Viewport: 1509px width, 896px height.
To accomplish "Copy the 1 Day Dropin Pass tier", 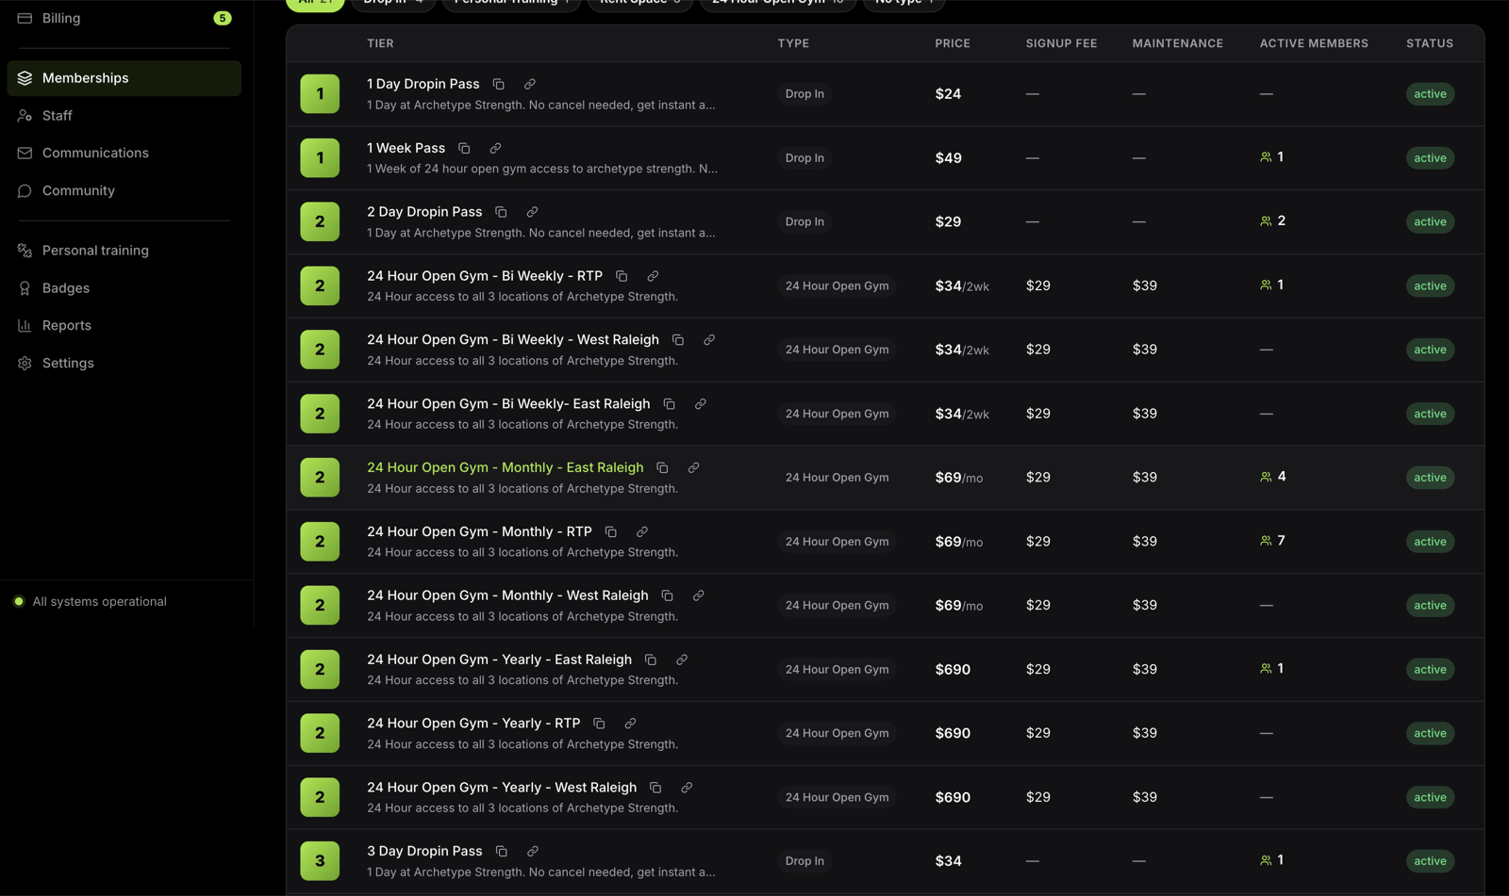I will [x=499, y=84].
